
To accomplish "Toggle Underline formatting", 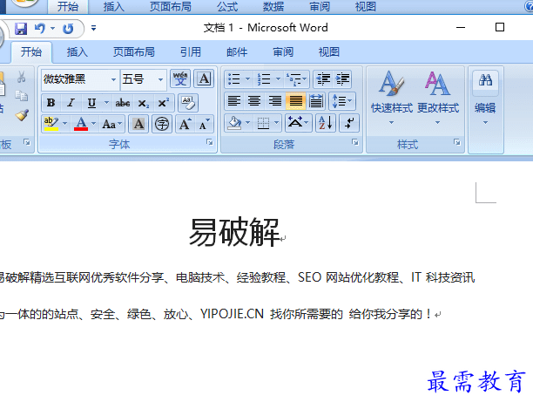I will pyautogui.click(x=91, y=103).
